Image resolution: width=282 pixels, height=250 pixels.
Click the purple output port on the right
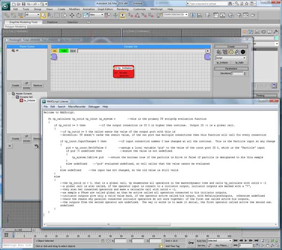point(207,56)
